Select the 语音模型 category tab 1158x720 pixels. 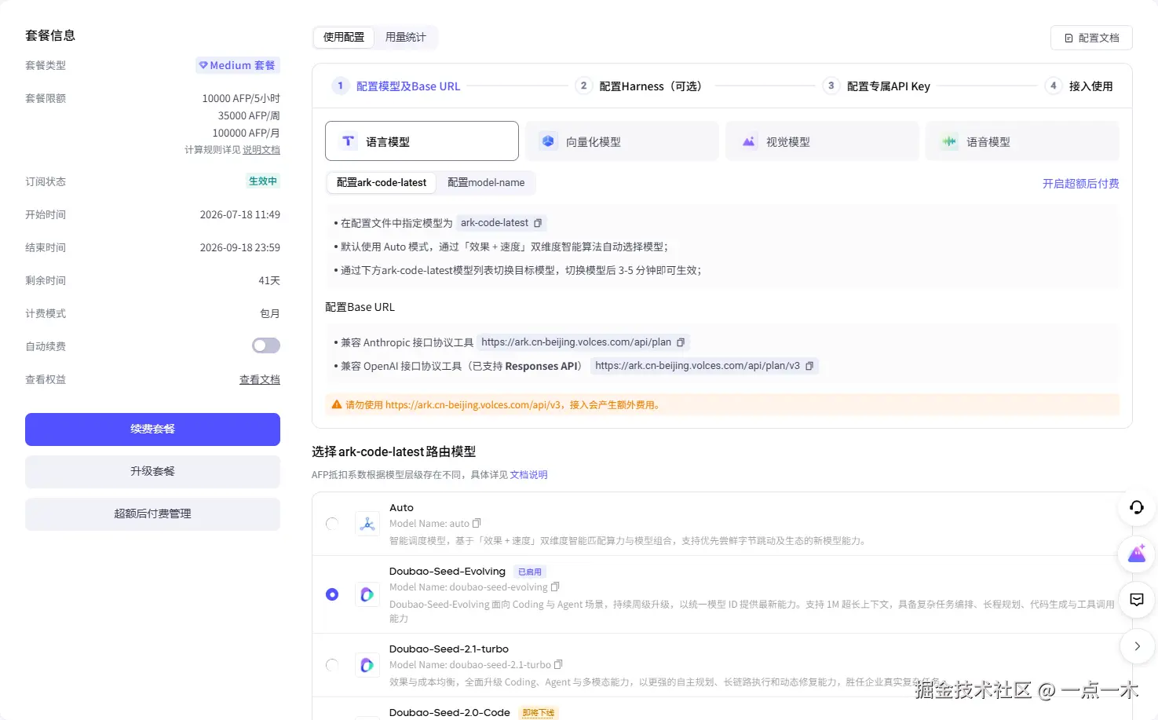coord(1022,141)
